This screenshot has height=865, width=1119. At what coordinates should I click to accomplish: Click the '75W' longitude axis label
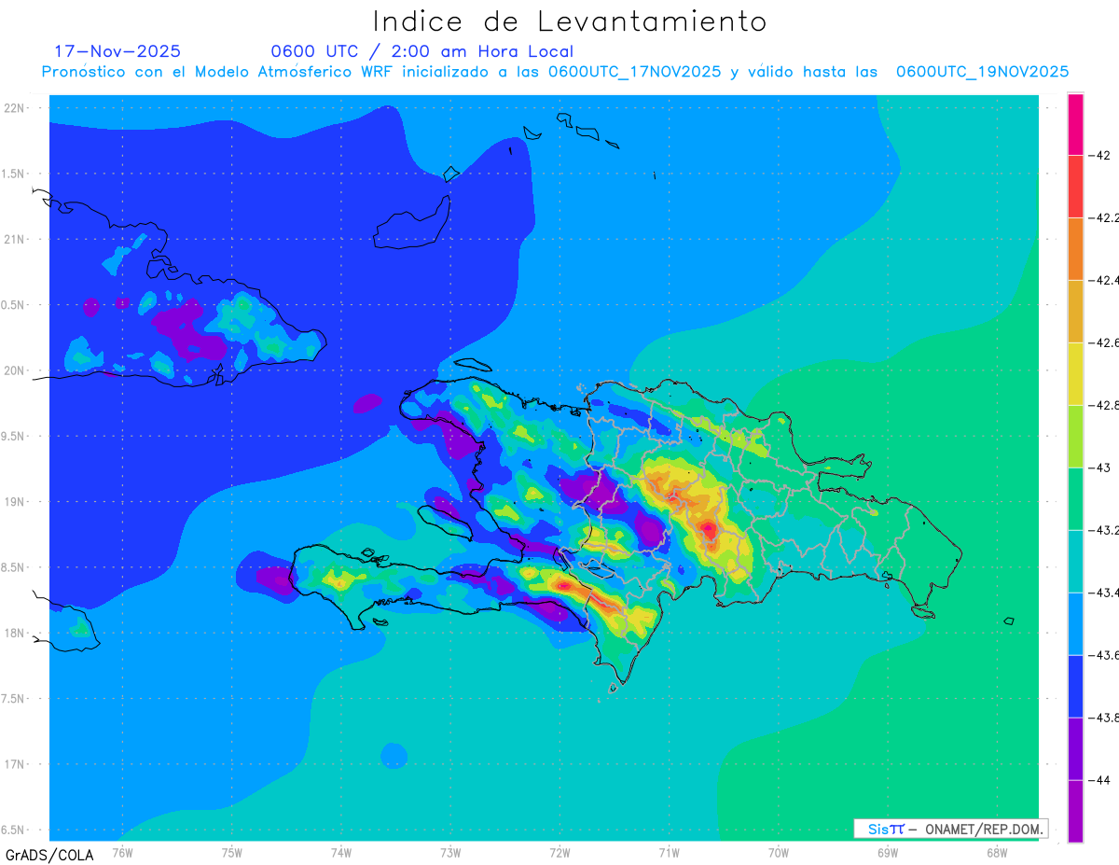(x=231, y=852)
